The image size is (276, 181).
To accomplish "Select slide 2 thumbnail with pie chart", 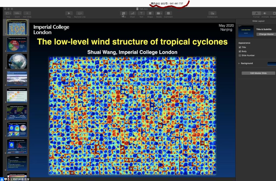I will [x=17, y=44].
